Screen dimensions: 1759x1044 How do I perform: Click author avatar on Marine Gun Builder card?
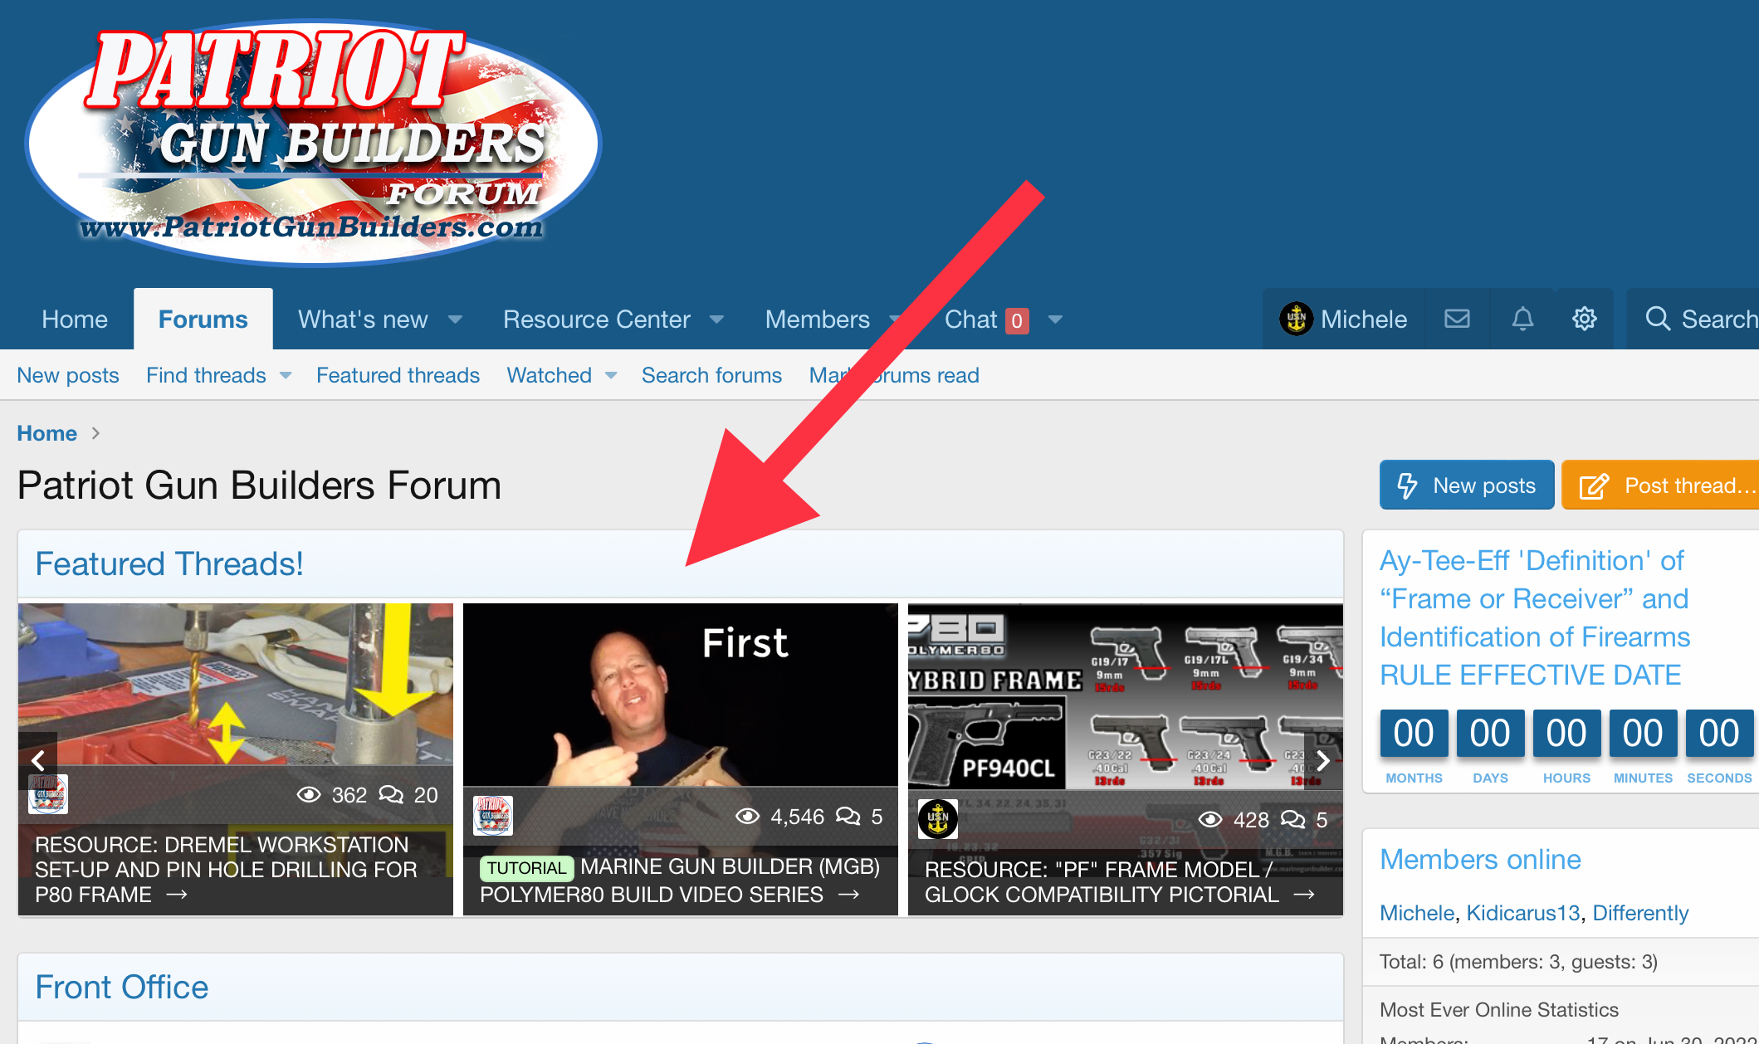coord(493,816)
